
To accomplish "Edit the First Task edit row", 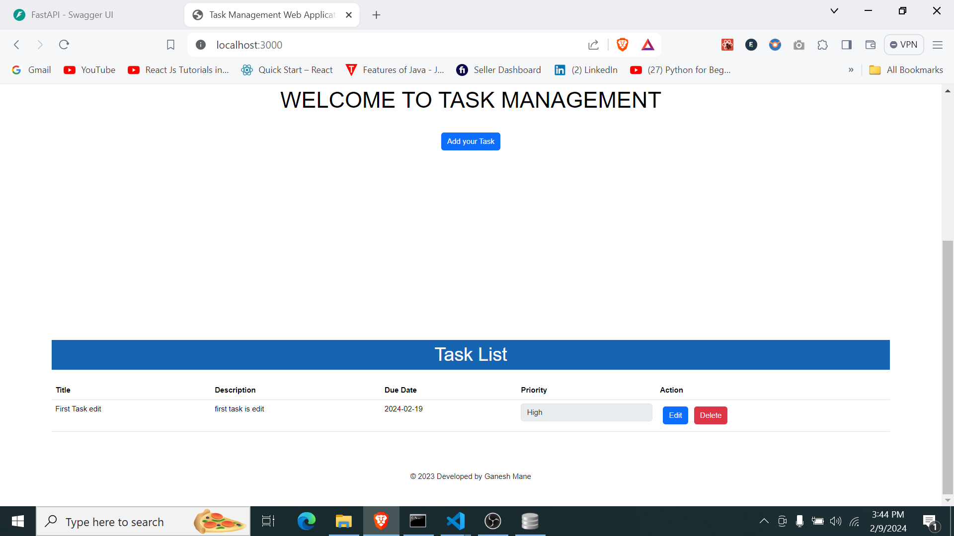I will tap(675, 415).
